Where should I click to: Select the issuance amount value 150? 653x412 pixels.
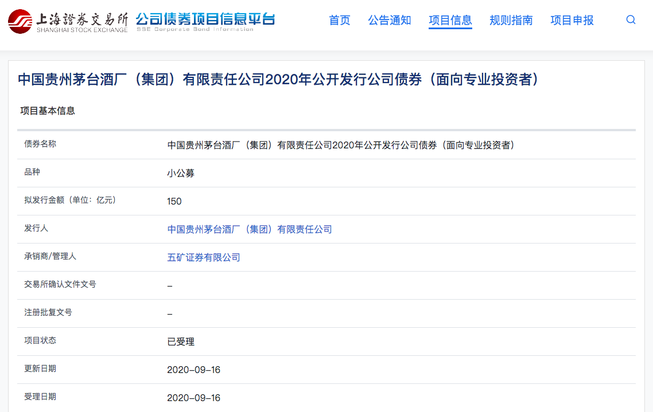(174, 201)
